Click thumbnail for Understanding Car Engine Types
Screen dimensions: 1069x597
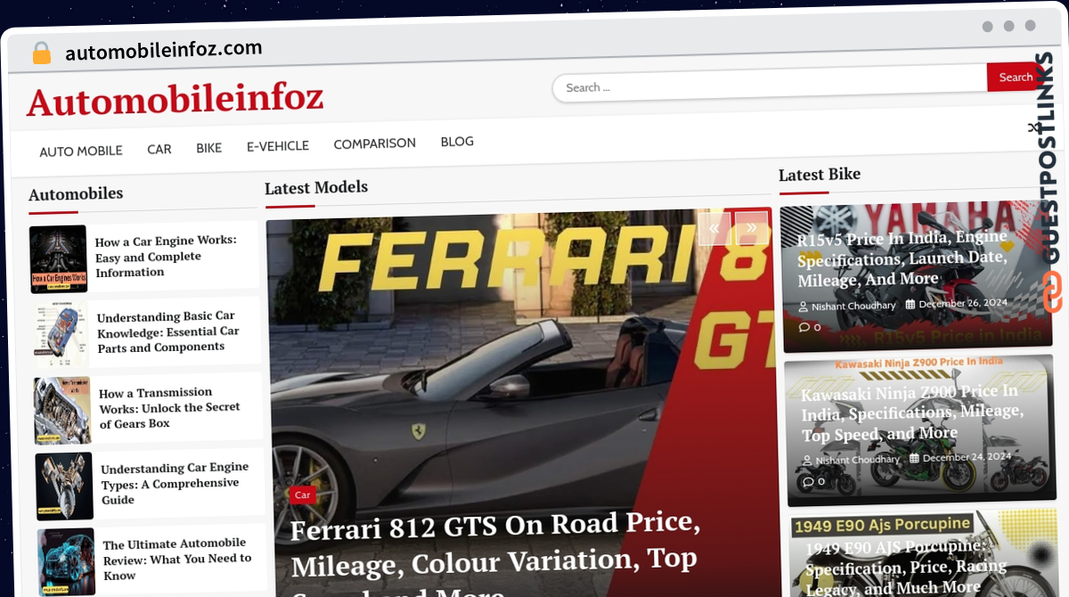[64, 487]
